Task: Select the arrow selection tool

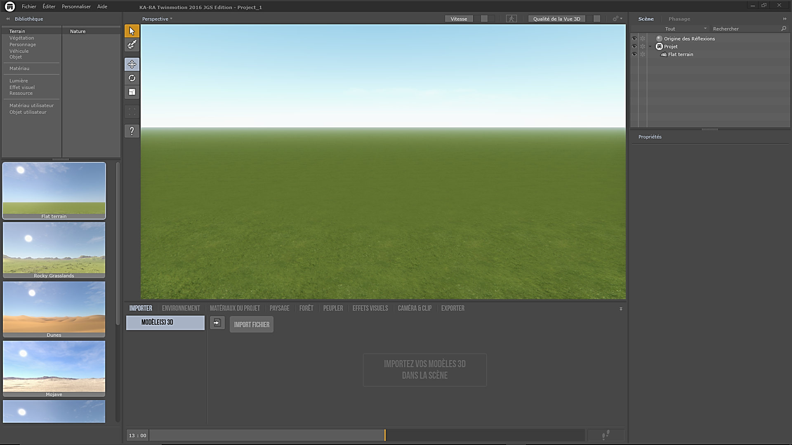Action: point(132,31)
